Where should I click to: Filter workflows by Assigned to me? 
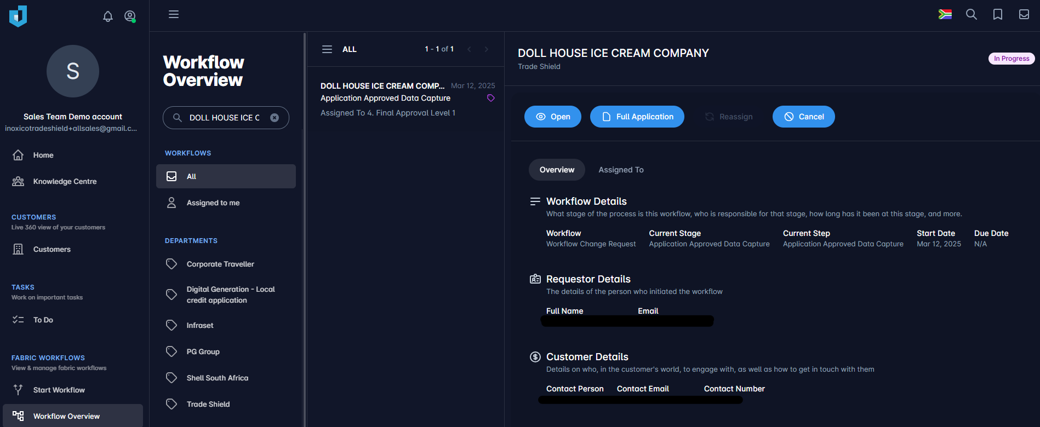point(226,203)
